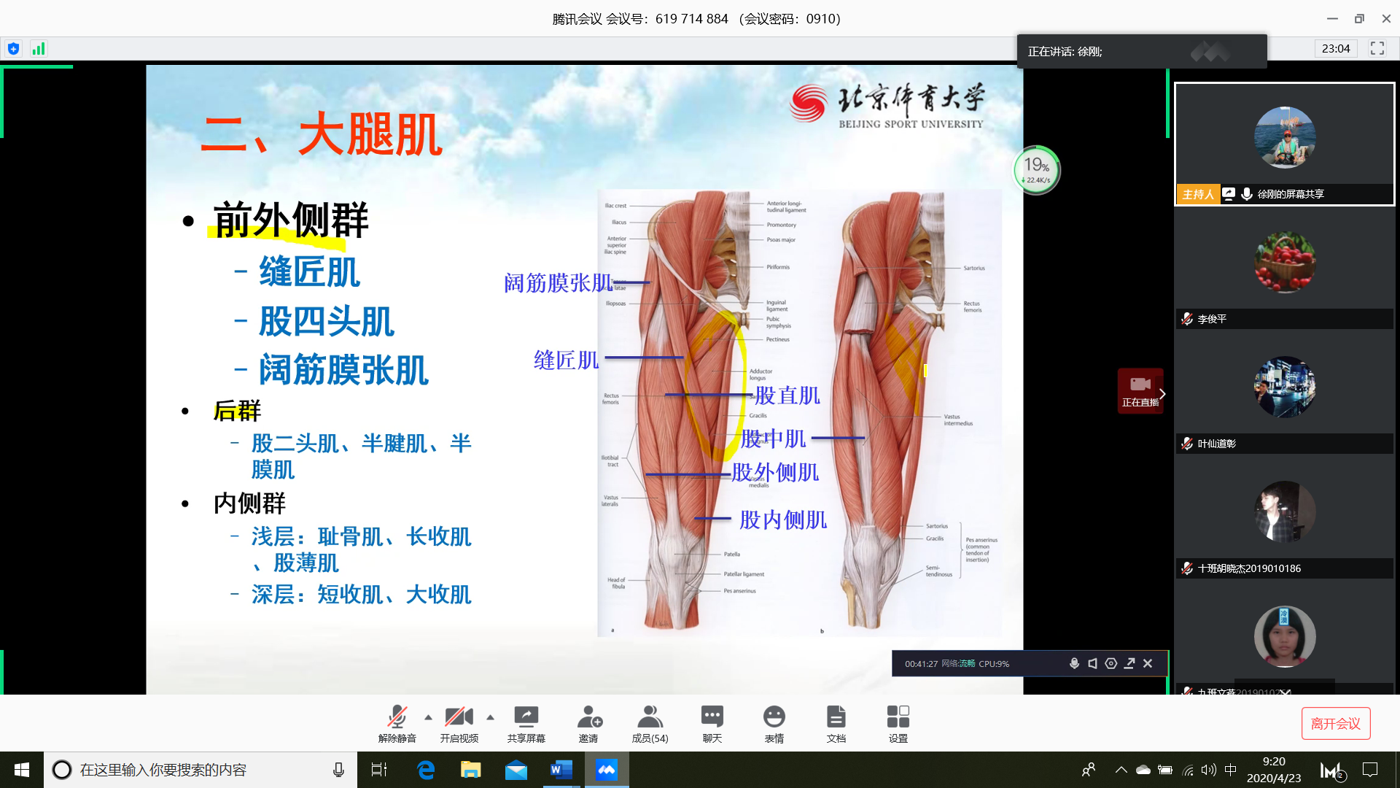This screenshot has width=1400, height=788.
Task: Open meeting settings 设置
Action: click(x=898, y=722)
